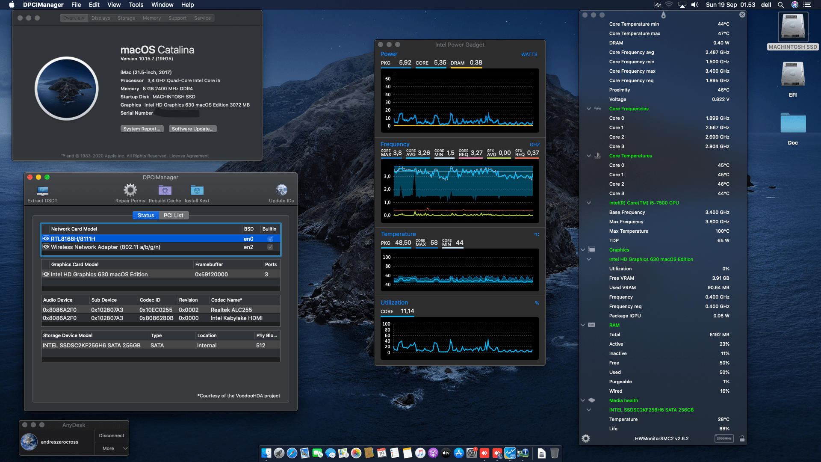Open App Store in the Dock
This screenshot has height=462, width=821.
tap(459, 453)
